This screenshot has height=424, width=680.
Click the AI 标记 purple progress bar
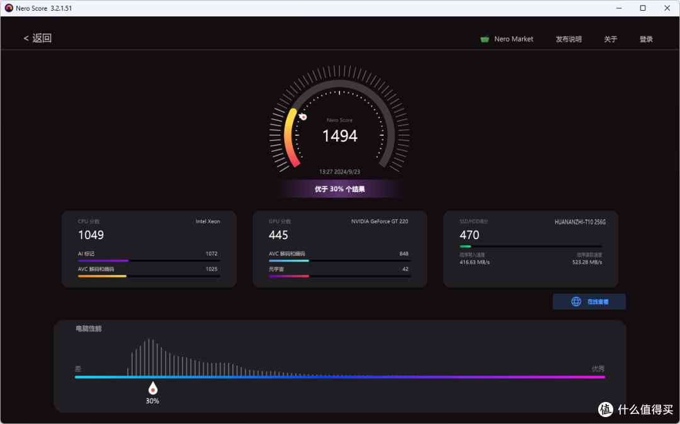[x=149, y=260]
